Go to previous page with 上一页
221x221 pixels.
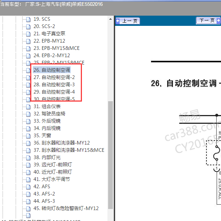pos(128,21)
